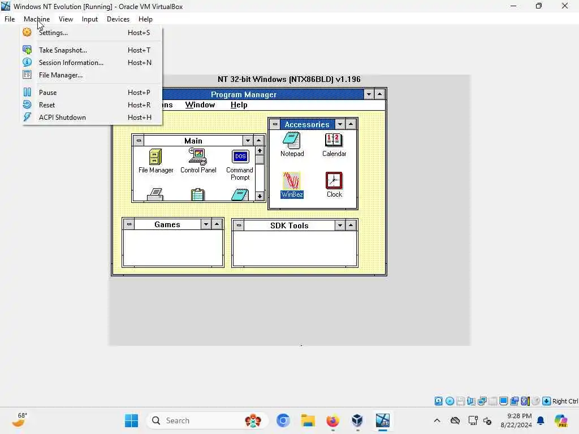Open the Windows Start menu

point(131,420)
